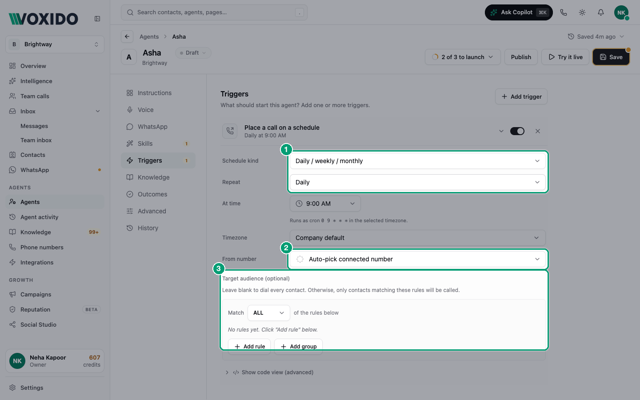This screenshot has width=640, height=400.
Task: Go to Campaigns in sidebar
Action: 55,294
